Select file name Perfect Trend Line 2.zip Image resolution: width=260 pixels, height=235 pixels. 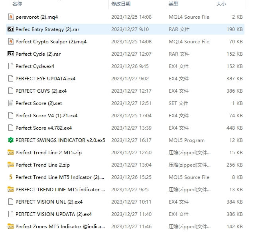43,165
